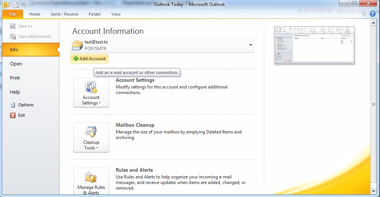The width and height of the screenshot is (380, 197).
Task: Click the vertical scrollbar thumb
Action: click(x=373, y=104)
